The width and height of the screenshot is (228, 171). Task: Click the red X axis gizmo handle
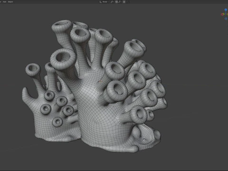tap(222, 14)
